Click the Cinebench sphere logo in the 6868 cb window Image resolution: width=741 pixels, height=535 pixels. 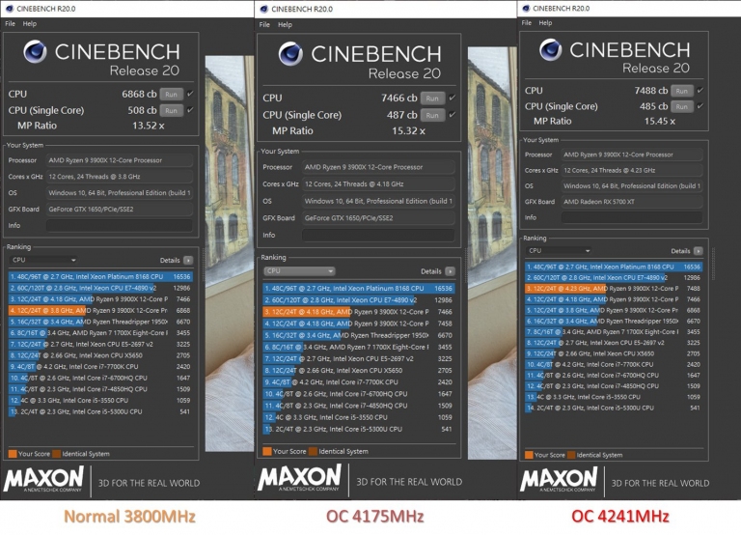tap(35, 51)
